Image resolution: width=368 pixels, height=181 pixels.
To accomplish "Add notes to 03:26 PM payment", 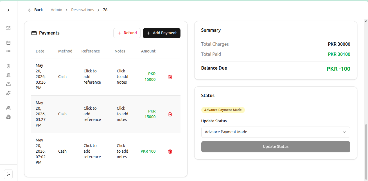I will click(123, 77).
